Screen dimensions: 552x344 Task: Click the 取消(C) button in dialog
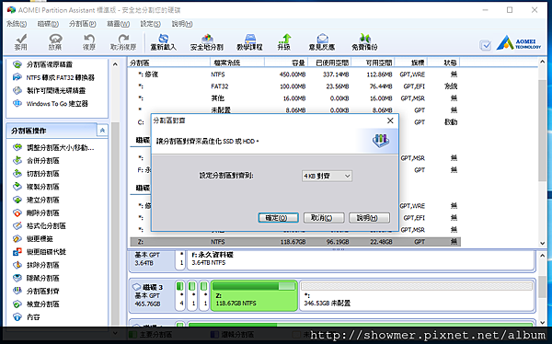324,218
